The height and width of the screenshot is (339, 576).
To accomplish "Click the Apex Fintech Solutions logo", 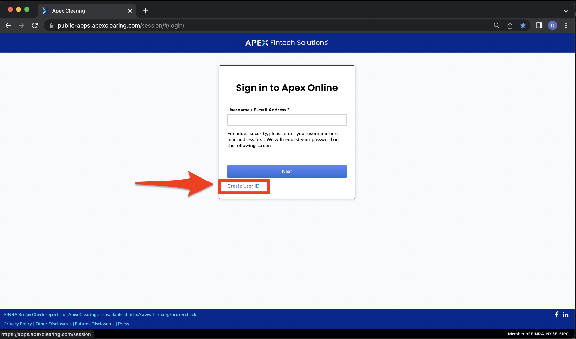I will coord(287,42).
